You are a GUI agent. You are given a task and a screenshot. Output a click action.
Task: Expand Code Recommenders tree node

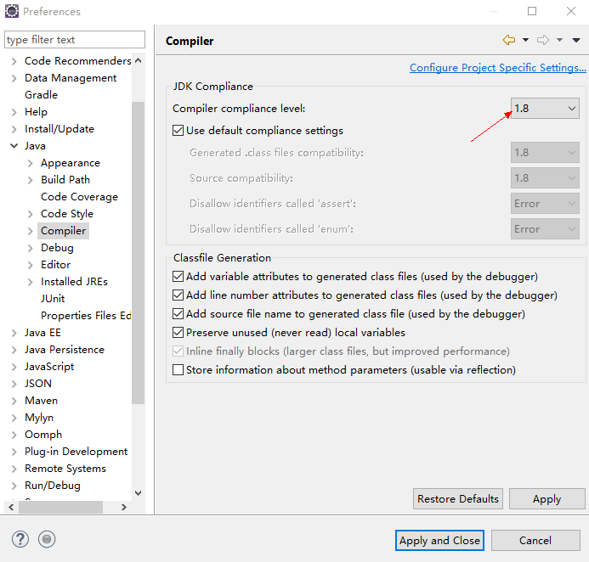click(x=14, y=61)
